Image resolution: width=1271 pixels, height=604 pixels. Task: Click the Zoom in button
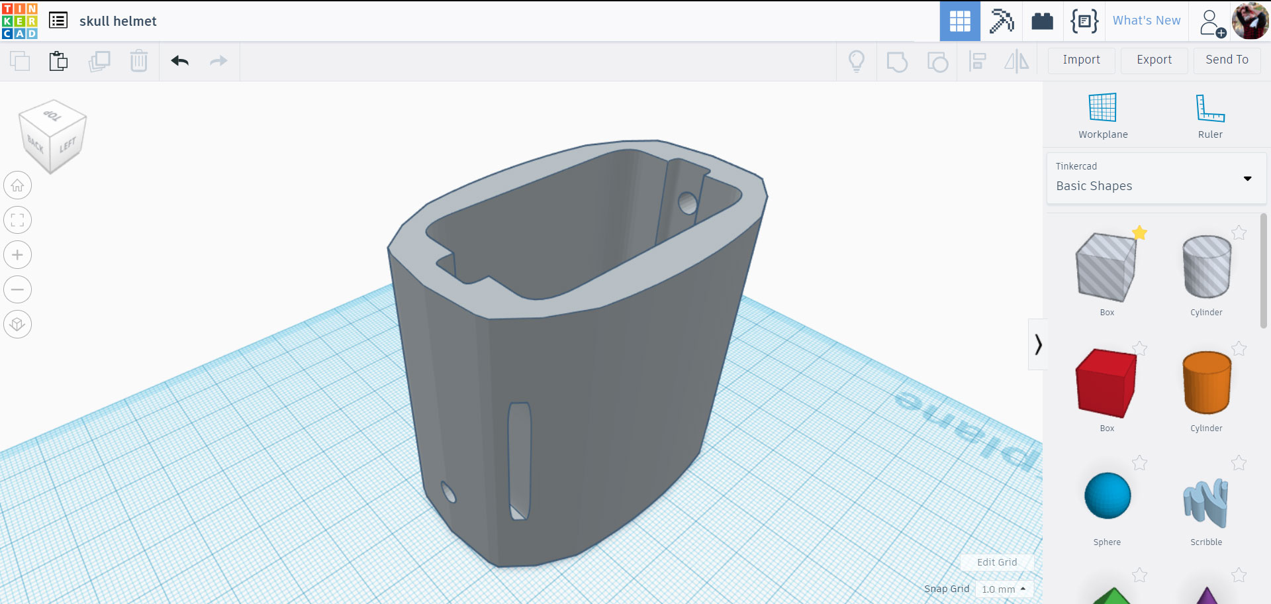tap(17, 255)
